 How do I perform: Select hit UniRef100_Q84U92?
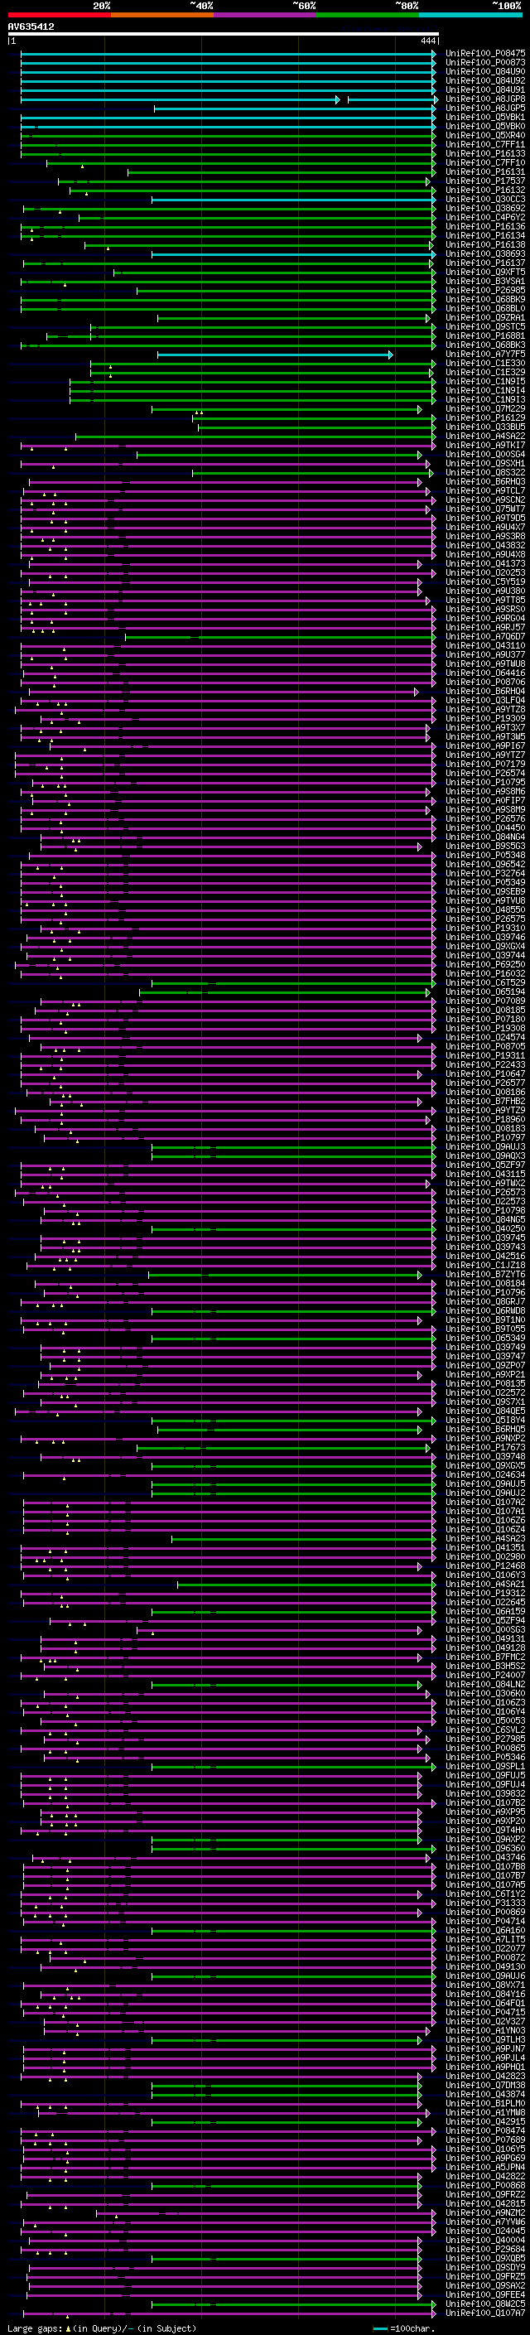[x=485, y=80]
